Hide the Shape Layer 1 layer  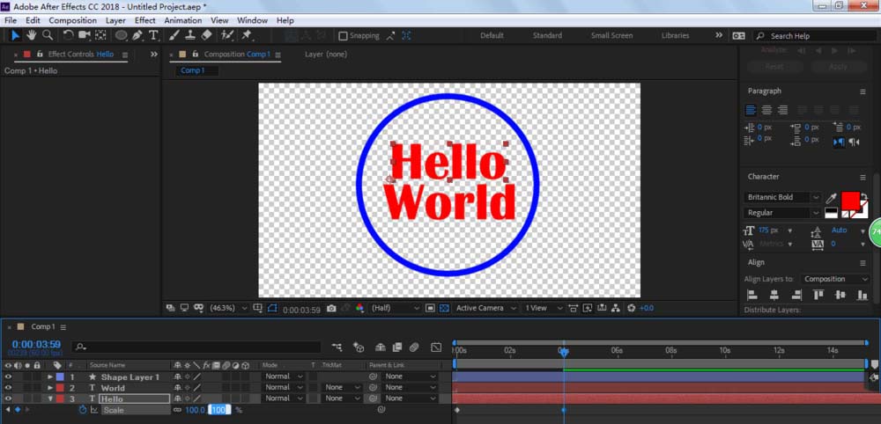click(x=9, y=376)
